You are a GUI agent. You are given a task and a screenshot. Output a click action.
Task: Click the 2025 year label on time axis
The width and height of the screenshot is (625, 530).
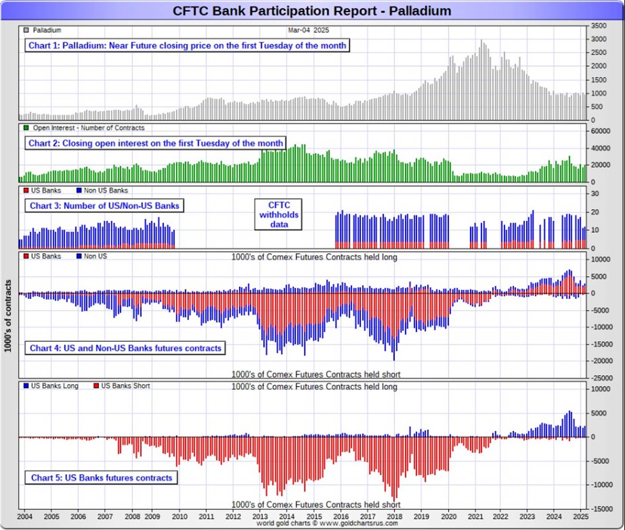[581, 517]
